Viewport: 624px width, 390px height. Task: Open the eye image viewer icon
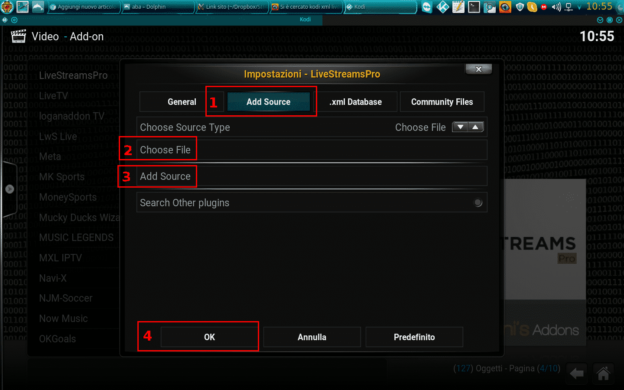[x=505, y=7]
